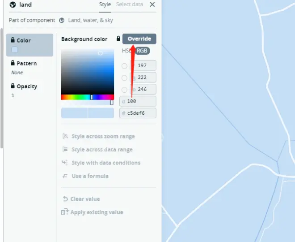Close the land layer panel

click(x=152, y=4)
